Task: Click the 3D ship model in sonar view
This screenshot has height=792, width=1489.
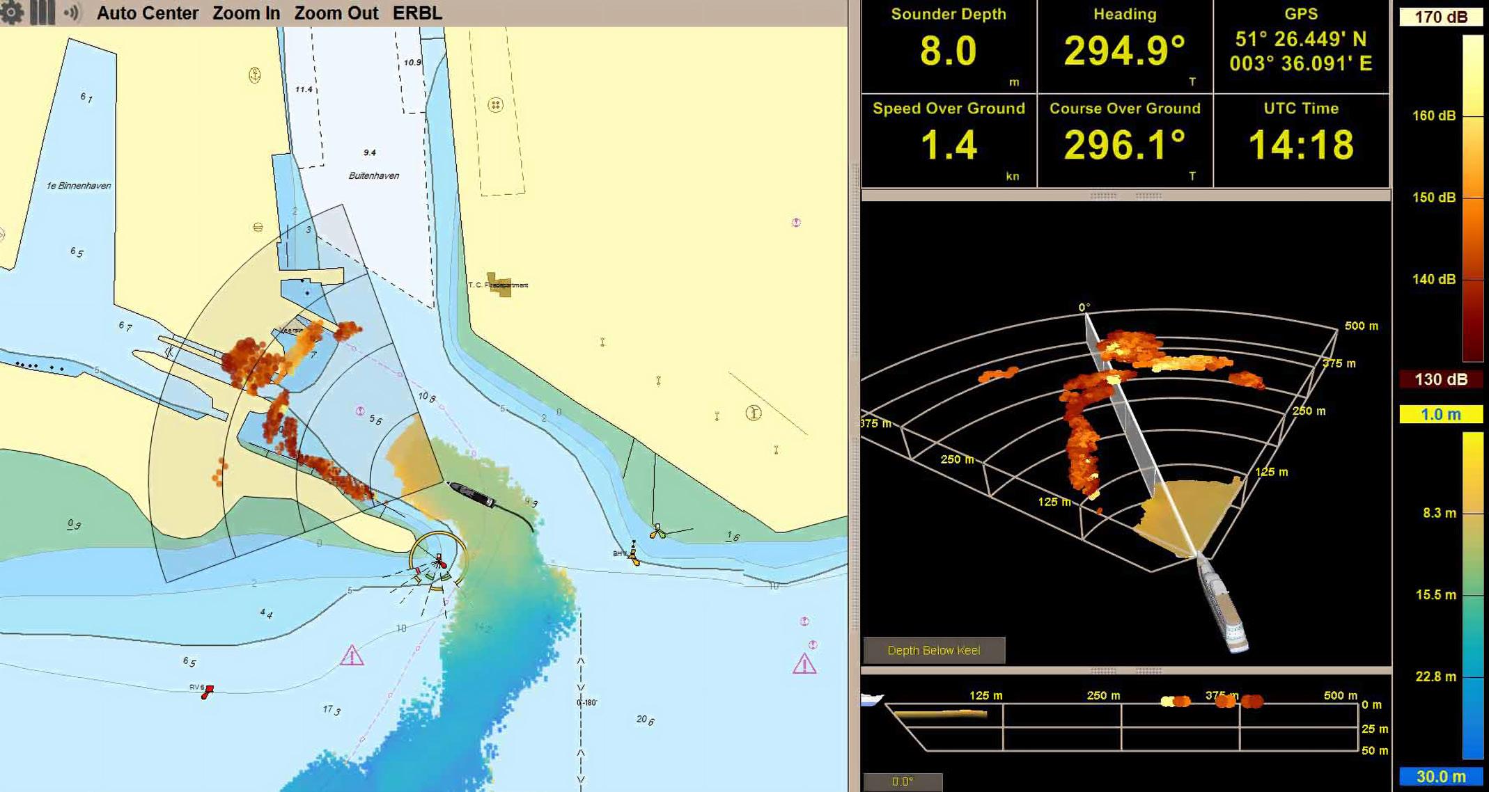Action: click(x=1223, y=605)
